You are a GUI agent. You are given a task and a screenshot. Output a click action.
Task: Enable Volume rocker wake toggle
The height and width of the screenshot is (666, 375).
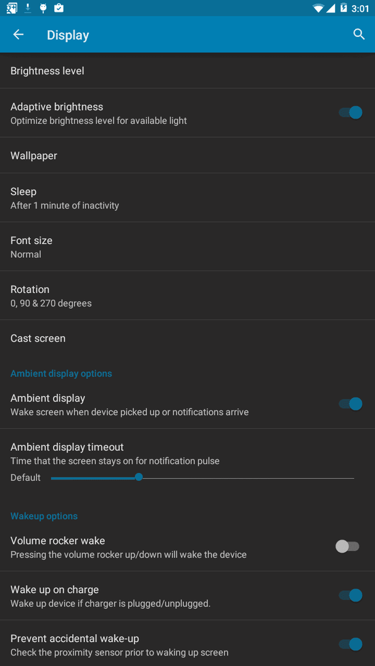tap(347, 546)
